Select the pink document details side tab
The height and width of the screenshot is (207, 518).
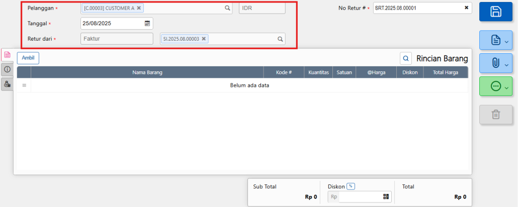click(x=7, y=55)
